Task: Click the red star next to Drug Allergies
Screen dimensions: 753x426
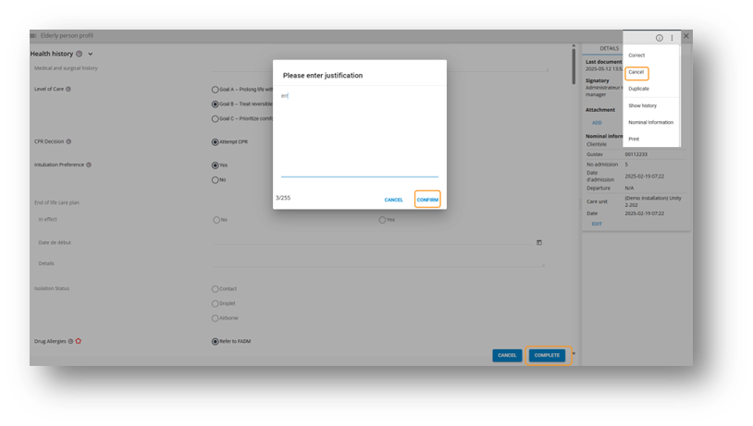Action: coord(79,341)
